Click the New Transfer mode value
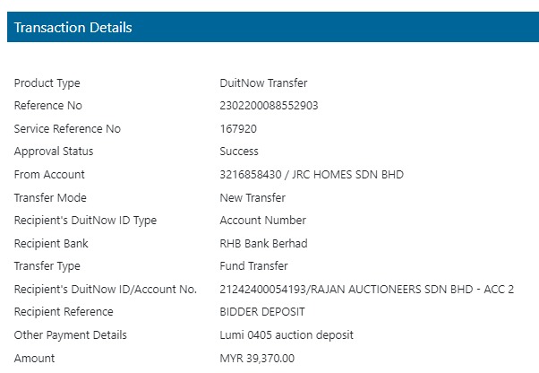539x373 pixels. coord(252,198)
